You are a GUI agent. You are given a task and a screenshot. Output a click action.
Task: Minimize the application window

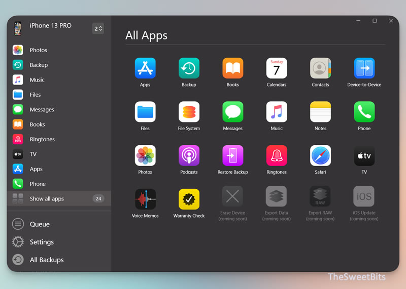[x=358, y=21]
